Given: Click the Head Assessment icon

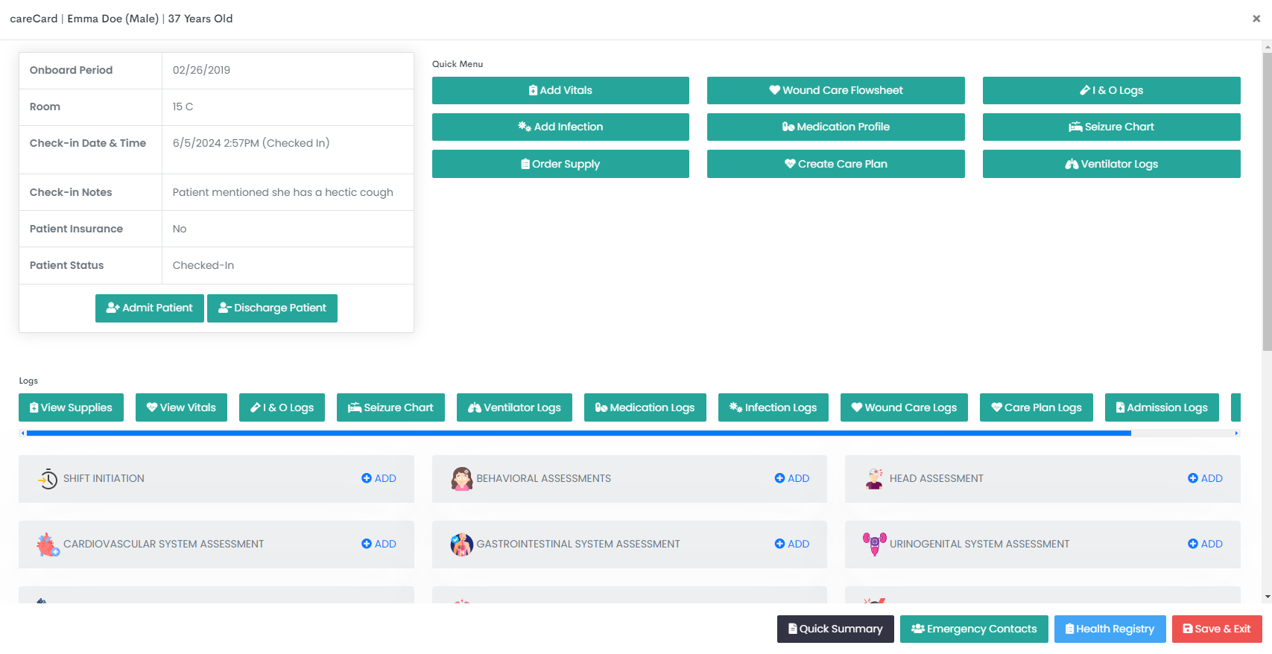Looking at the screenshot, I should 874,479.
